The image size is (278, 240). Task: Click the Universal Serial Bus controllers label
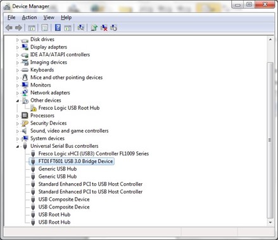tap(65, 146)
